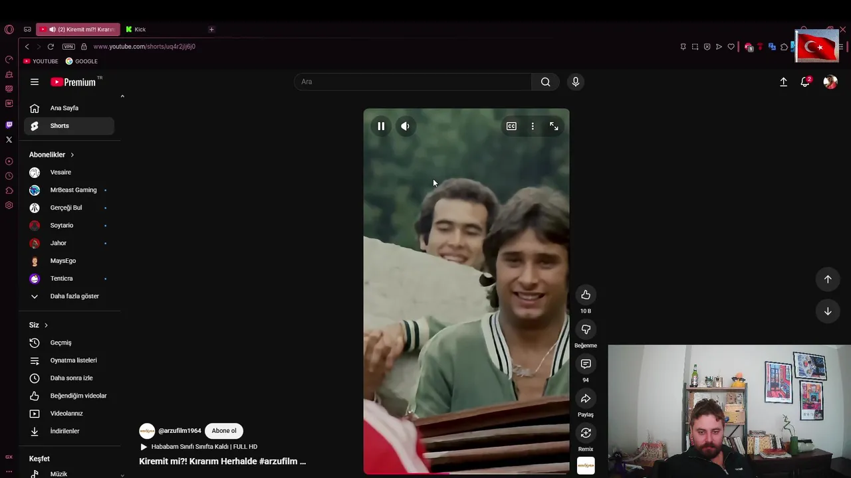Image resolution: width=851 pixels, height=478 pixels.
Task: Open Müzik under Keşfet
Action: click(69, 473)
